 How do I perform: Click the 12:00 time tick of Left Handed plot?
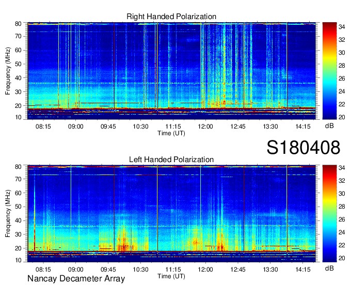(x=205, y=270)
